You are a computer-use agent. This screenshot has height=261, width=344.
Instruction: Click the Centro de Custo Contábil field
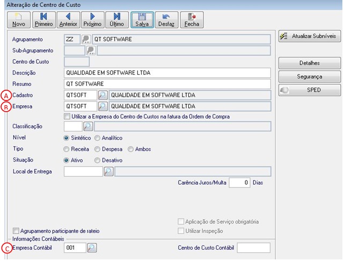(x=254, y=248)
